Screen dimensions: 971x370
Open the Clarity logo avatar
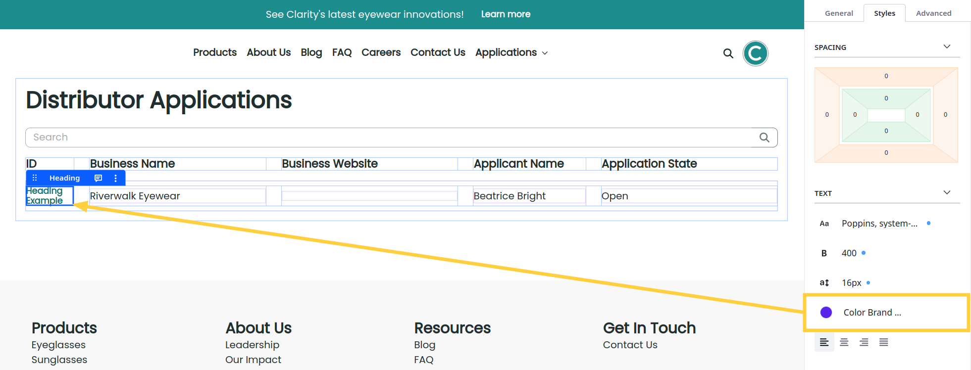pos(755,53)
